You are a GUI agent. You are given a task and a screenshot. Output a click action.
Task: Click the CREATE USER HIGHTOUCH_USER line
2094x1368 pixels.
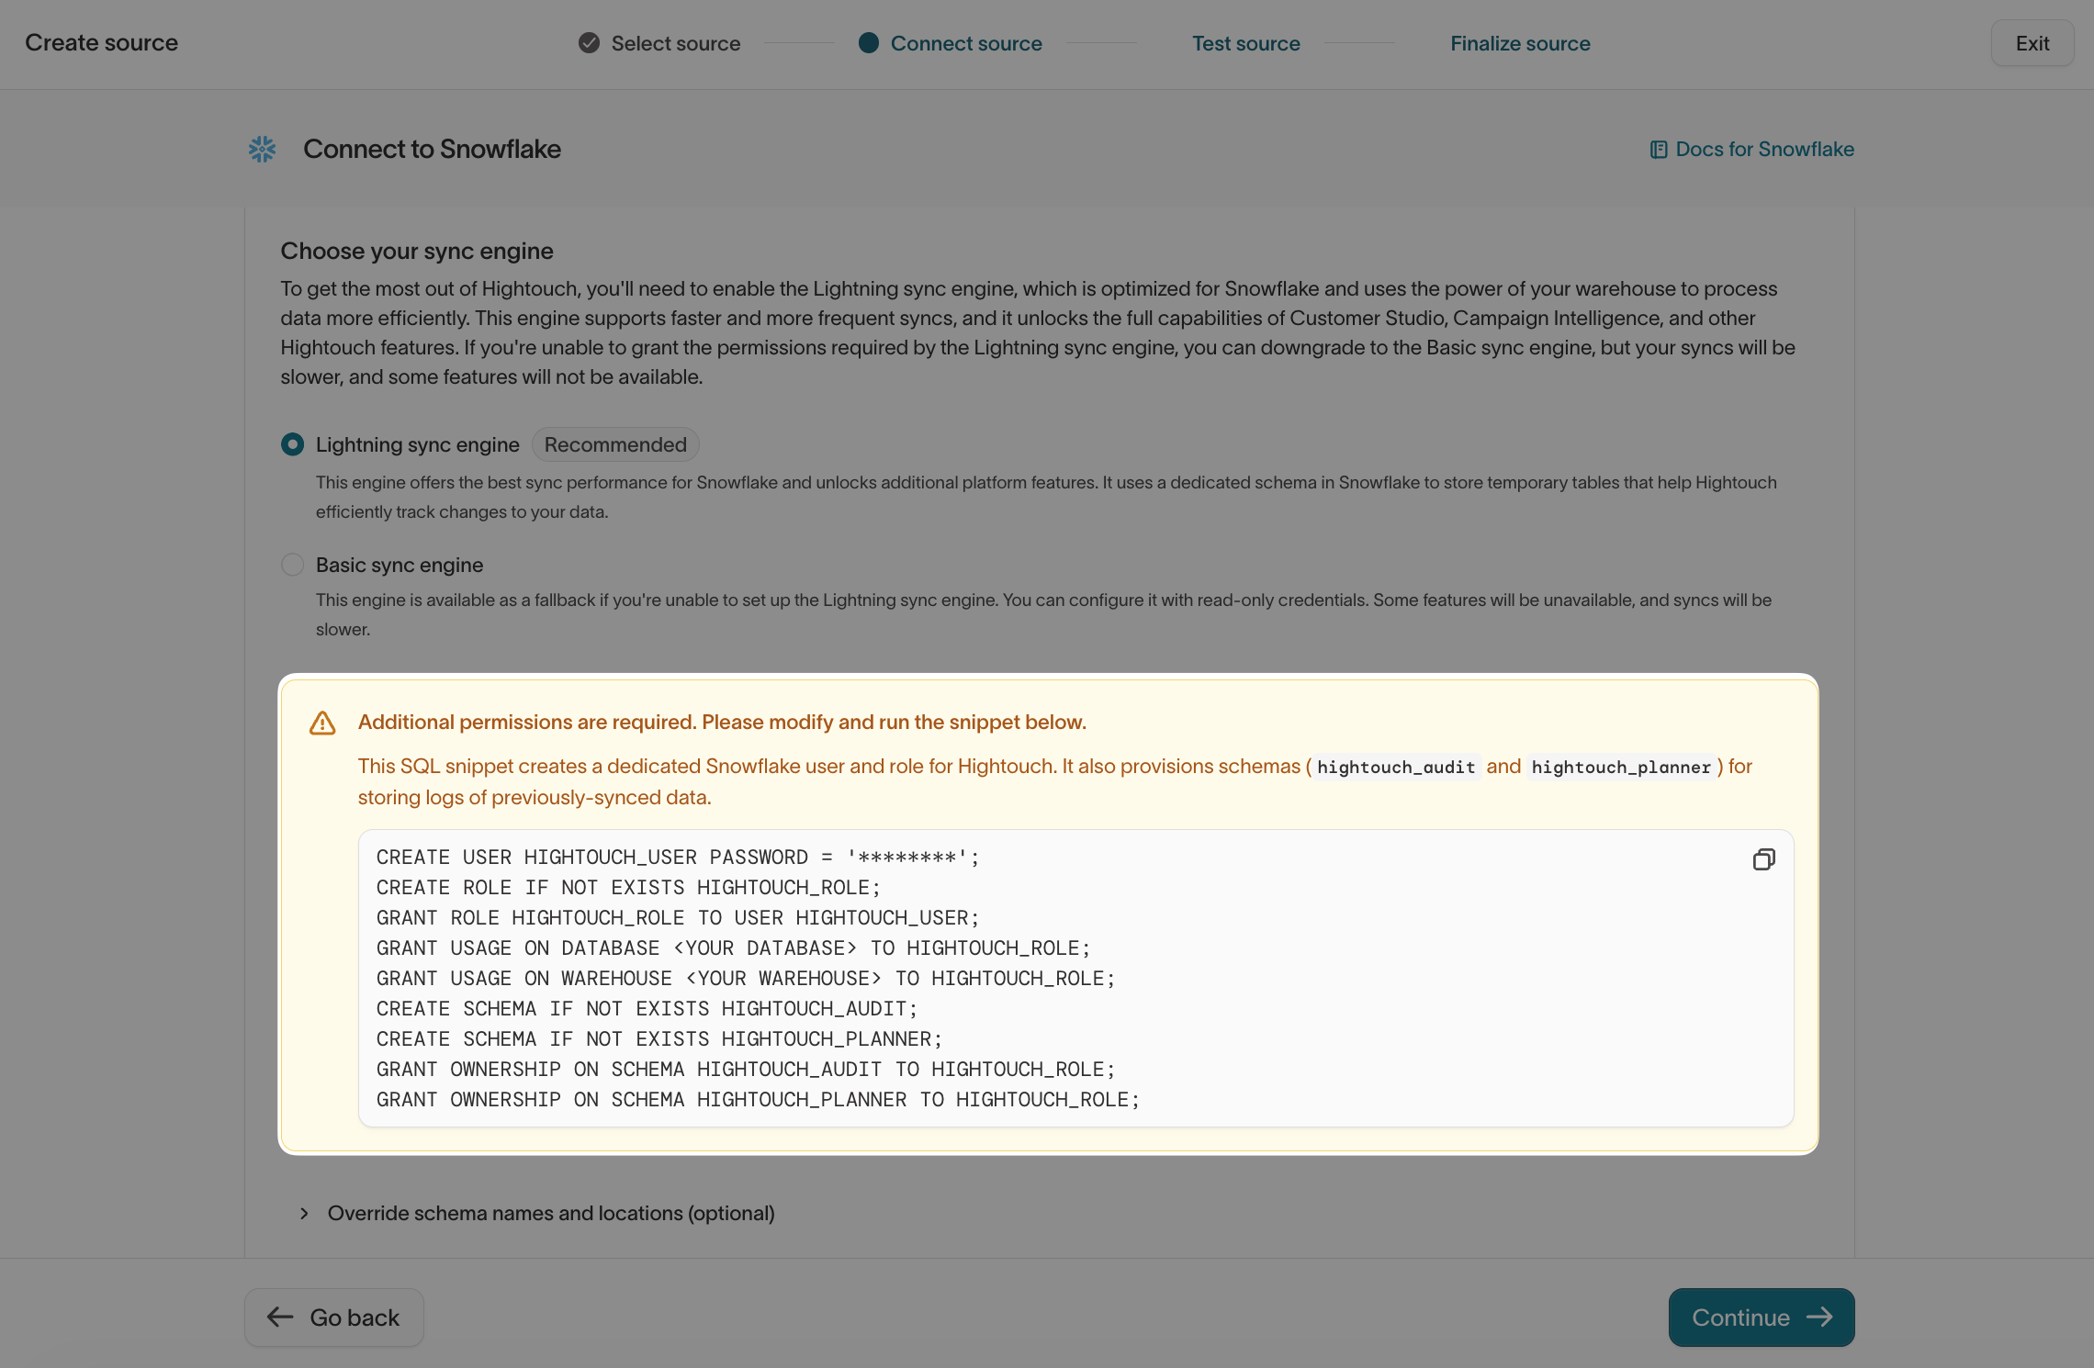pyautogui.click(x=678, y=858)
